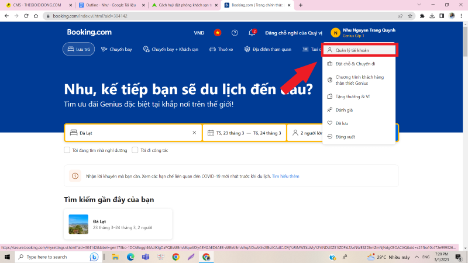
Task: Open Chrome extensions puzzle icon
Action: (422, 16)
